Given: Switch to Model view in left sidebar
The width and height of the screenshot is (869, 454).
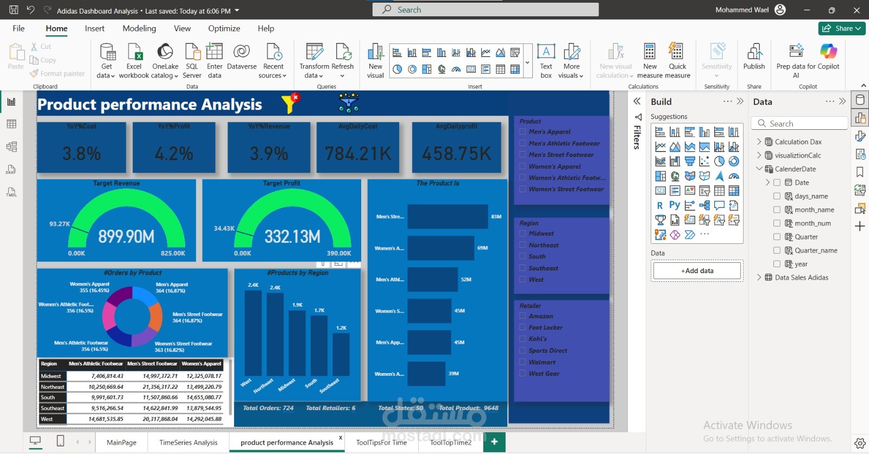Looking at the screenshot, I should click(11, 147).
